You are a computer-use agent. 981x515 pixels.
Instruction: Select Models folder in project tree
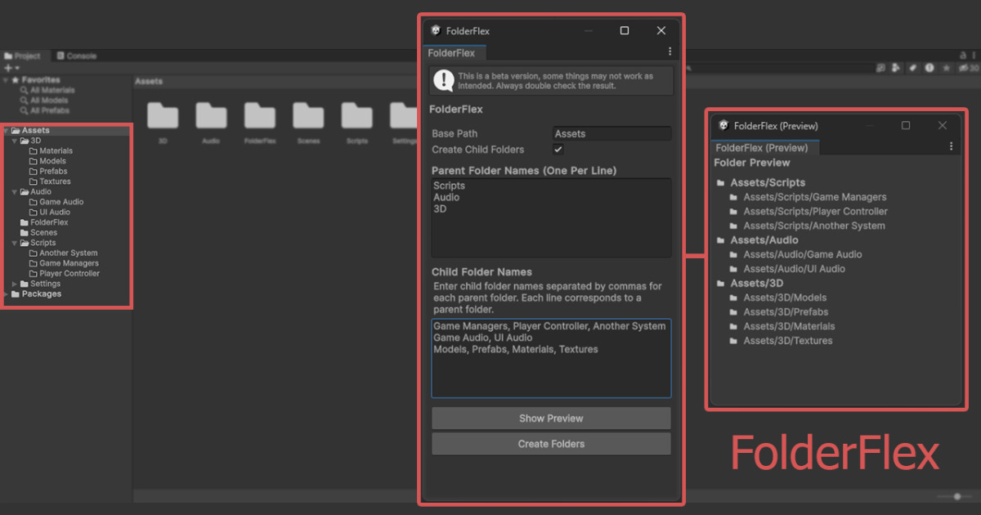[x=47, y=161]
